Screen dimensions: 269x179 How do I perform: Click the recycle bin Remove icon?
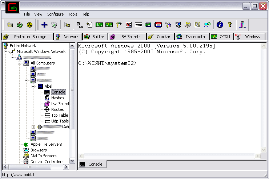coord(54,25)
